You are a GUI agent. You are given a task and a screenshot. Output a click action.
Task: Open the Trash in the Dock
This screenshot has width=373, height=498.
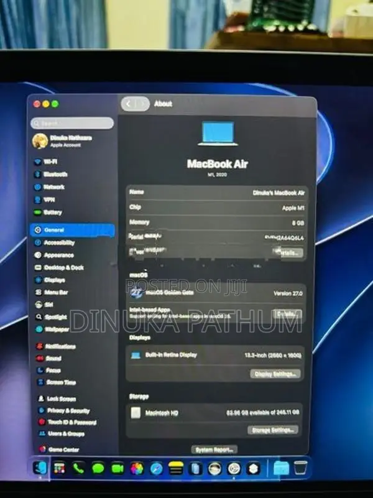coord(300,468)
